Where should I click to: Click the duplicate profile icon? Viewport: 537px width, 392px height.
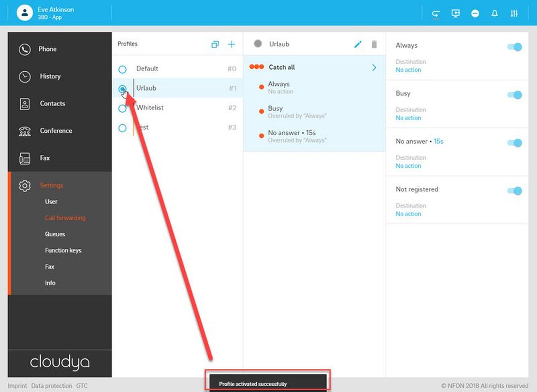tap(215, 44)
